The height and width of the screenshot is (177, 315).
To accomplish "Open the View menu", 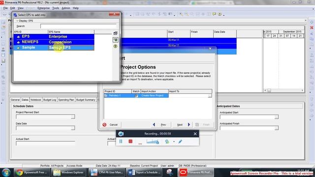I will [21, 8].
